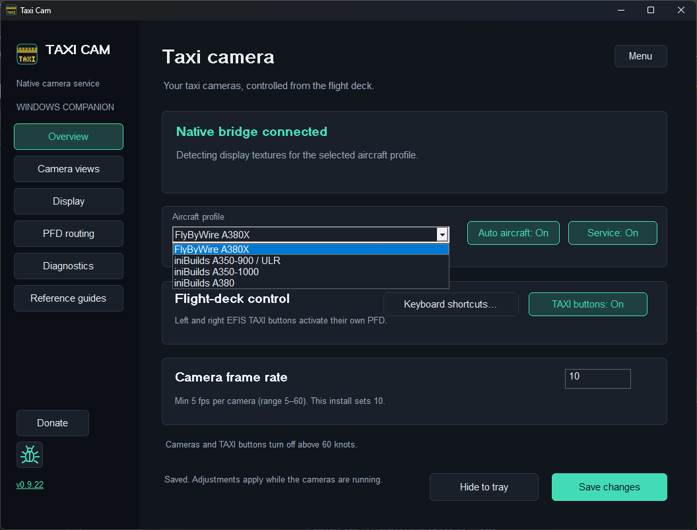
Task: Maximize the Taxi Cam window
Action: [x=651, y=10]
